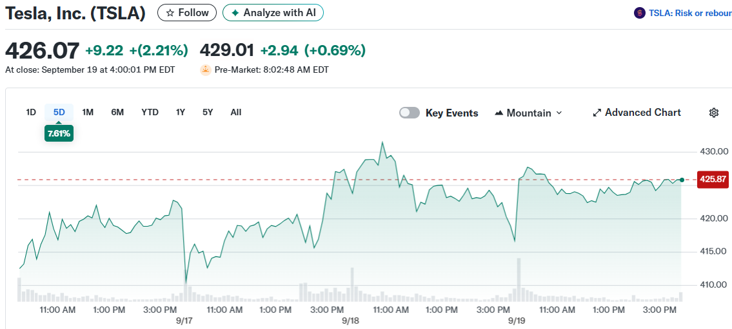Switch chart range to 5Y
Screen dimensions: 732x329
click(x=208, y=112)
